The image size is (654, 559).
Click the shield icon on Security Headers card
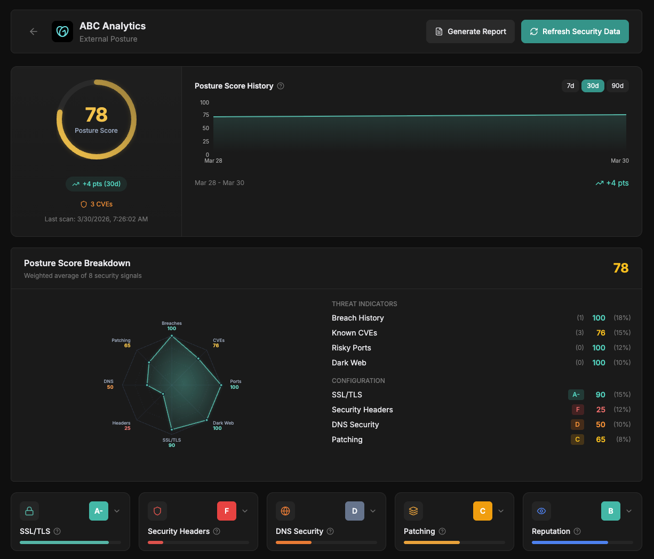(x=157, y=511)
